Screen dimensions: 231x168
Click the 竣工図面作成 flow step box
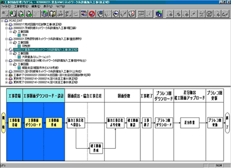[96, 148]
